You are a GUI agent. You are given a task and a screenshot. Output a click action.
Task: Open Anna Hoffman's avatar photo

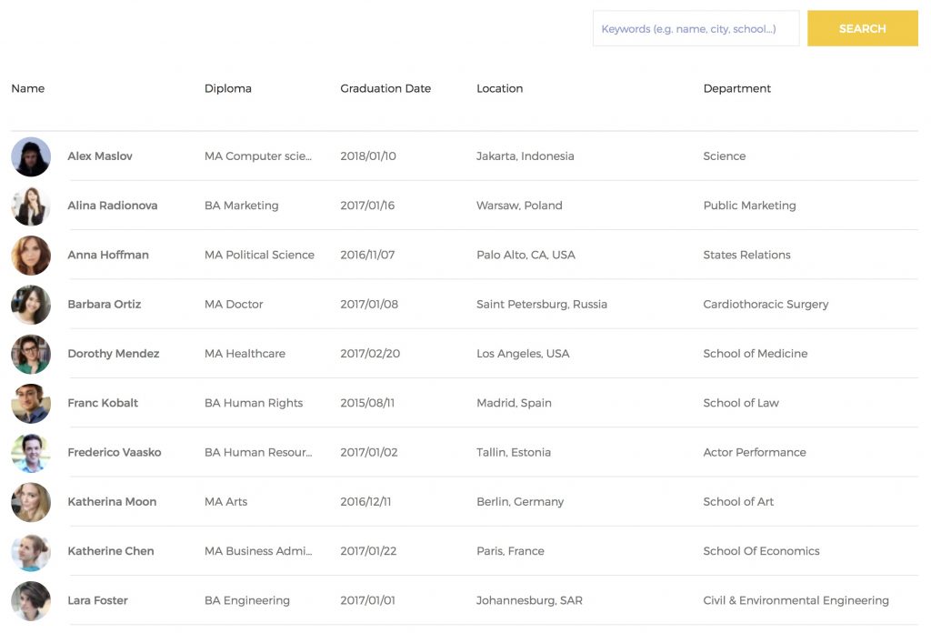(x=31, y=256)
